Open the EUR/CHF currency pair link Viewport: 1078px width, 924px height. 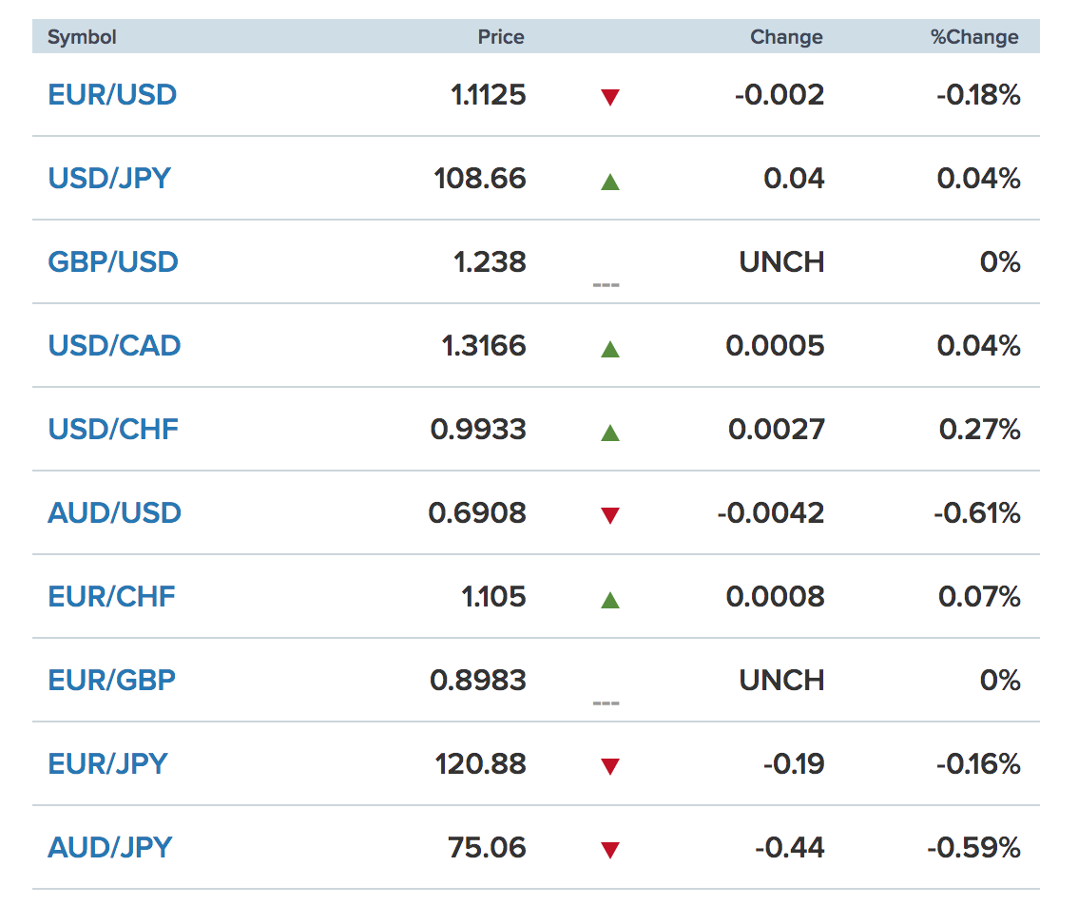tap(111, 597)
